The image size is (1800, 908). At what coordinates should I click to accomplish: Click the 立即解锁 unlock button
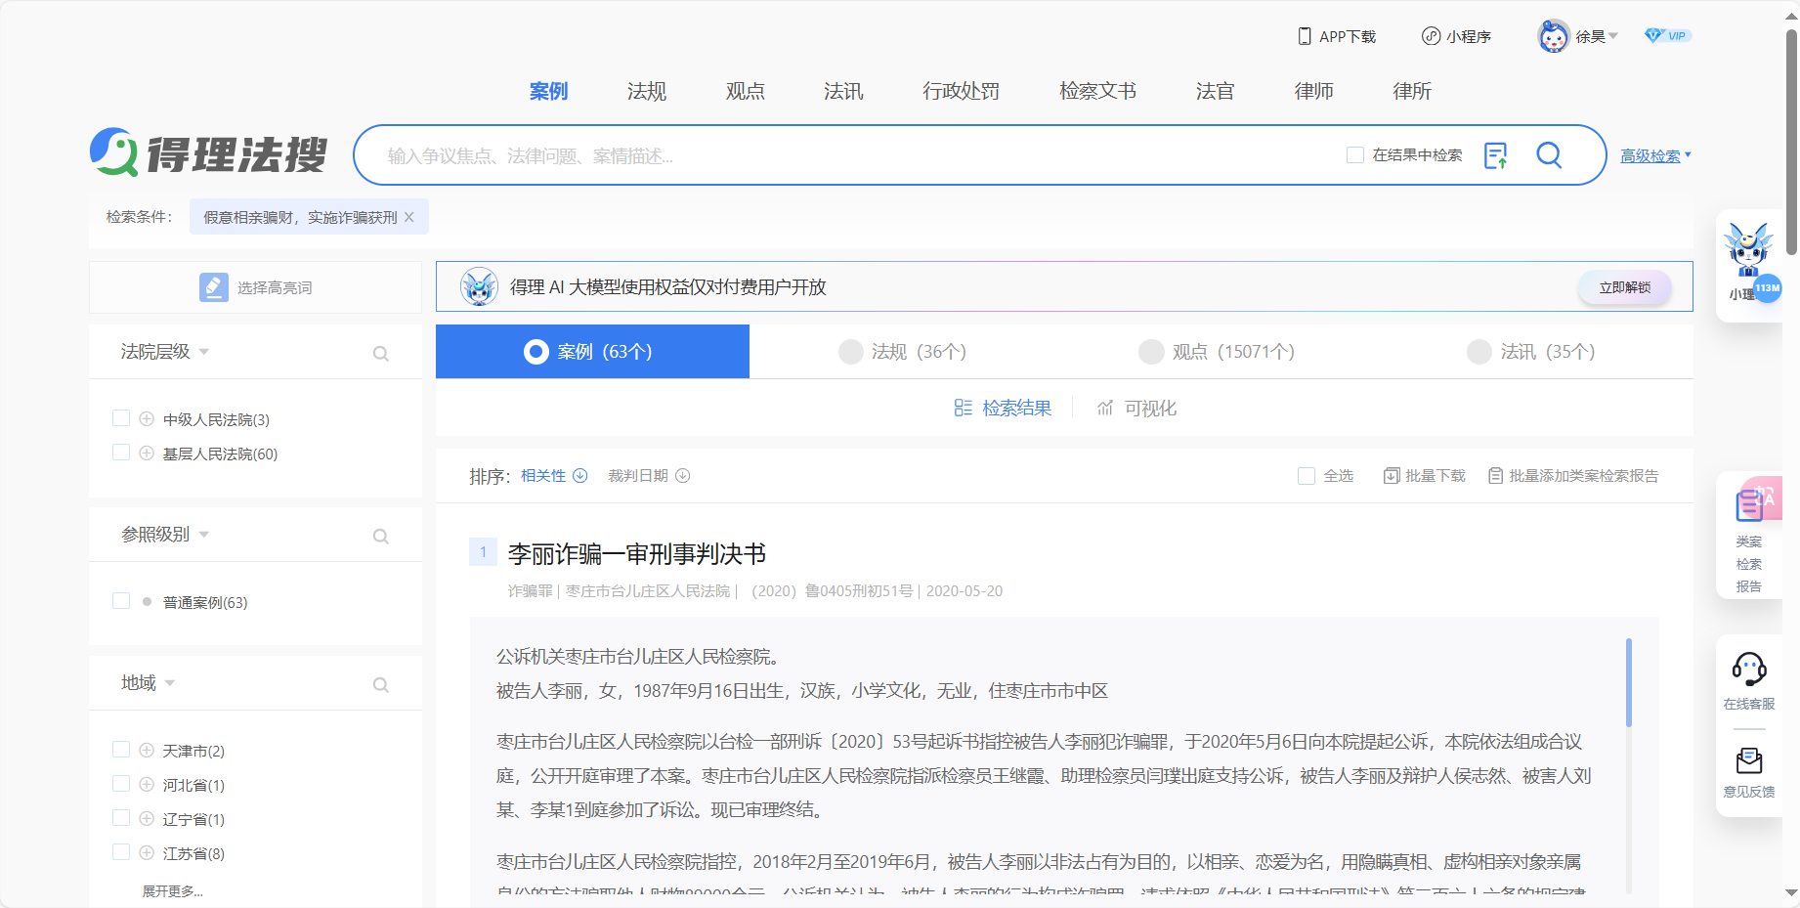tap(1623, 286)
